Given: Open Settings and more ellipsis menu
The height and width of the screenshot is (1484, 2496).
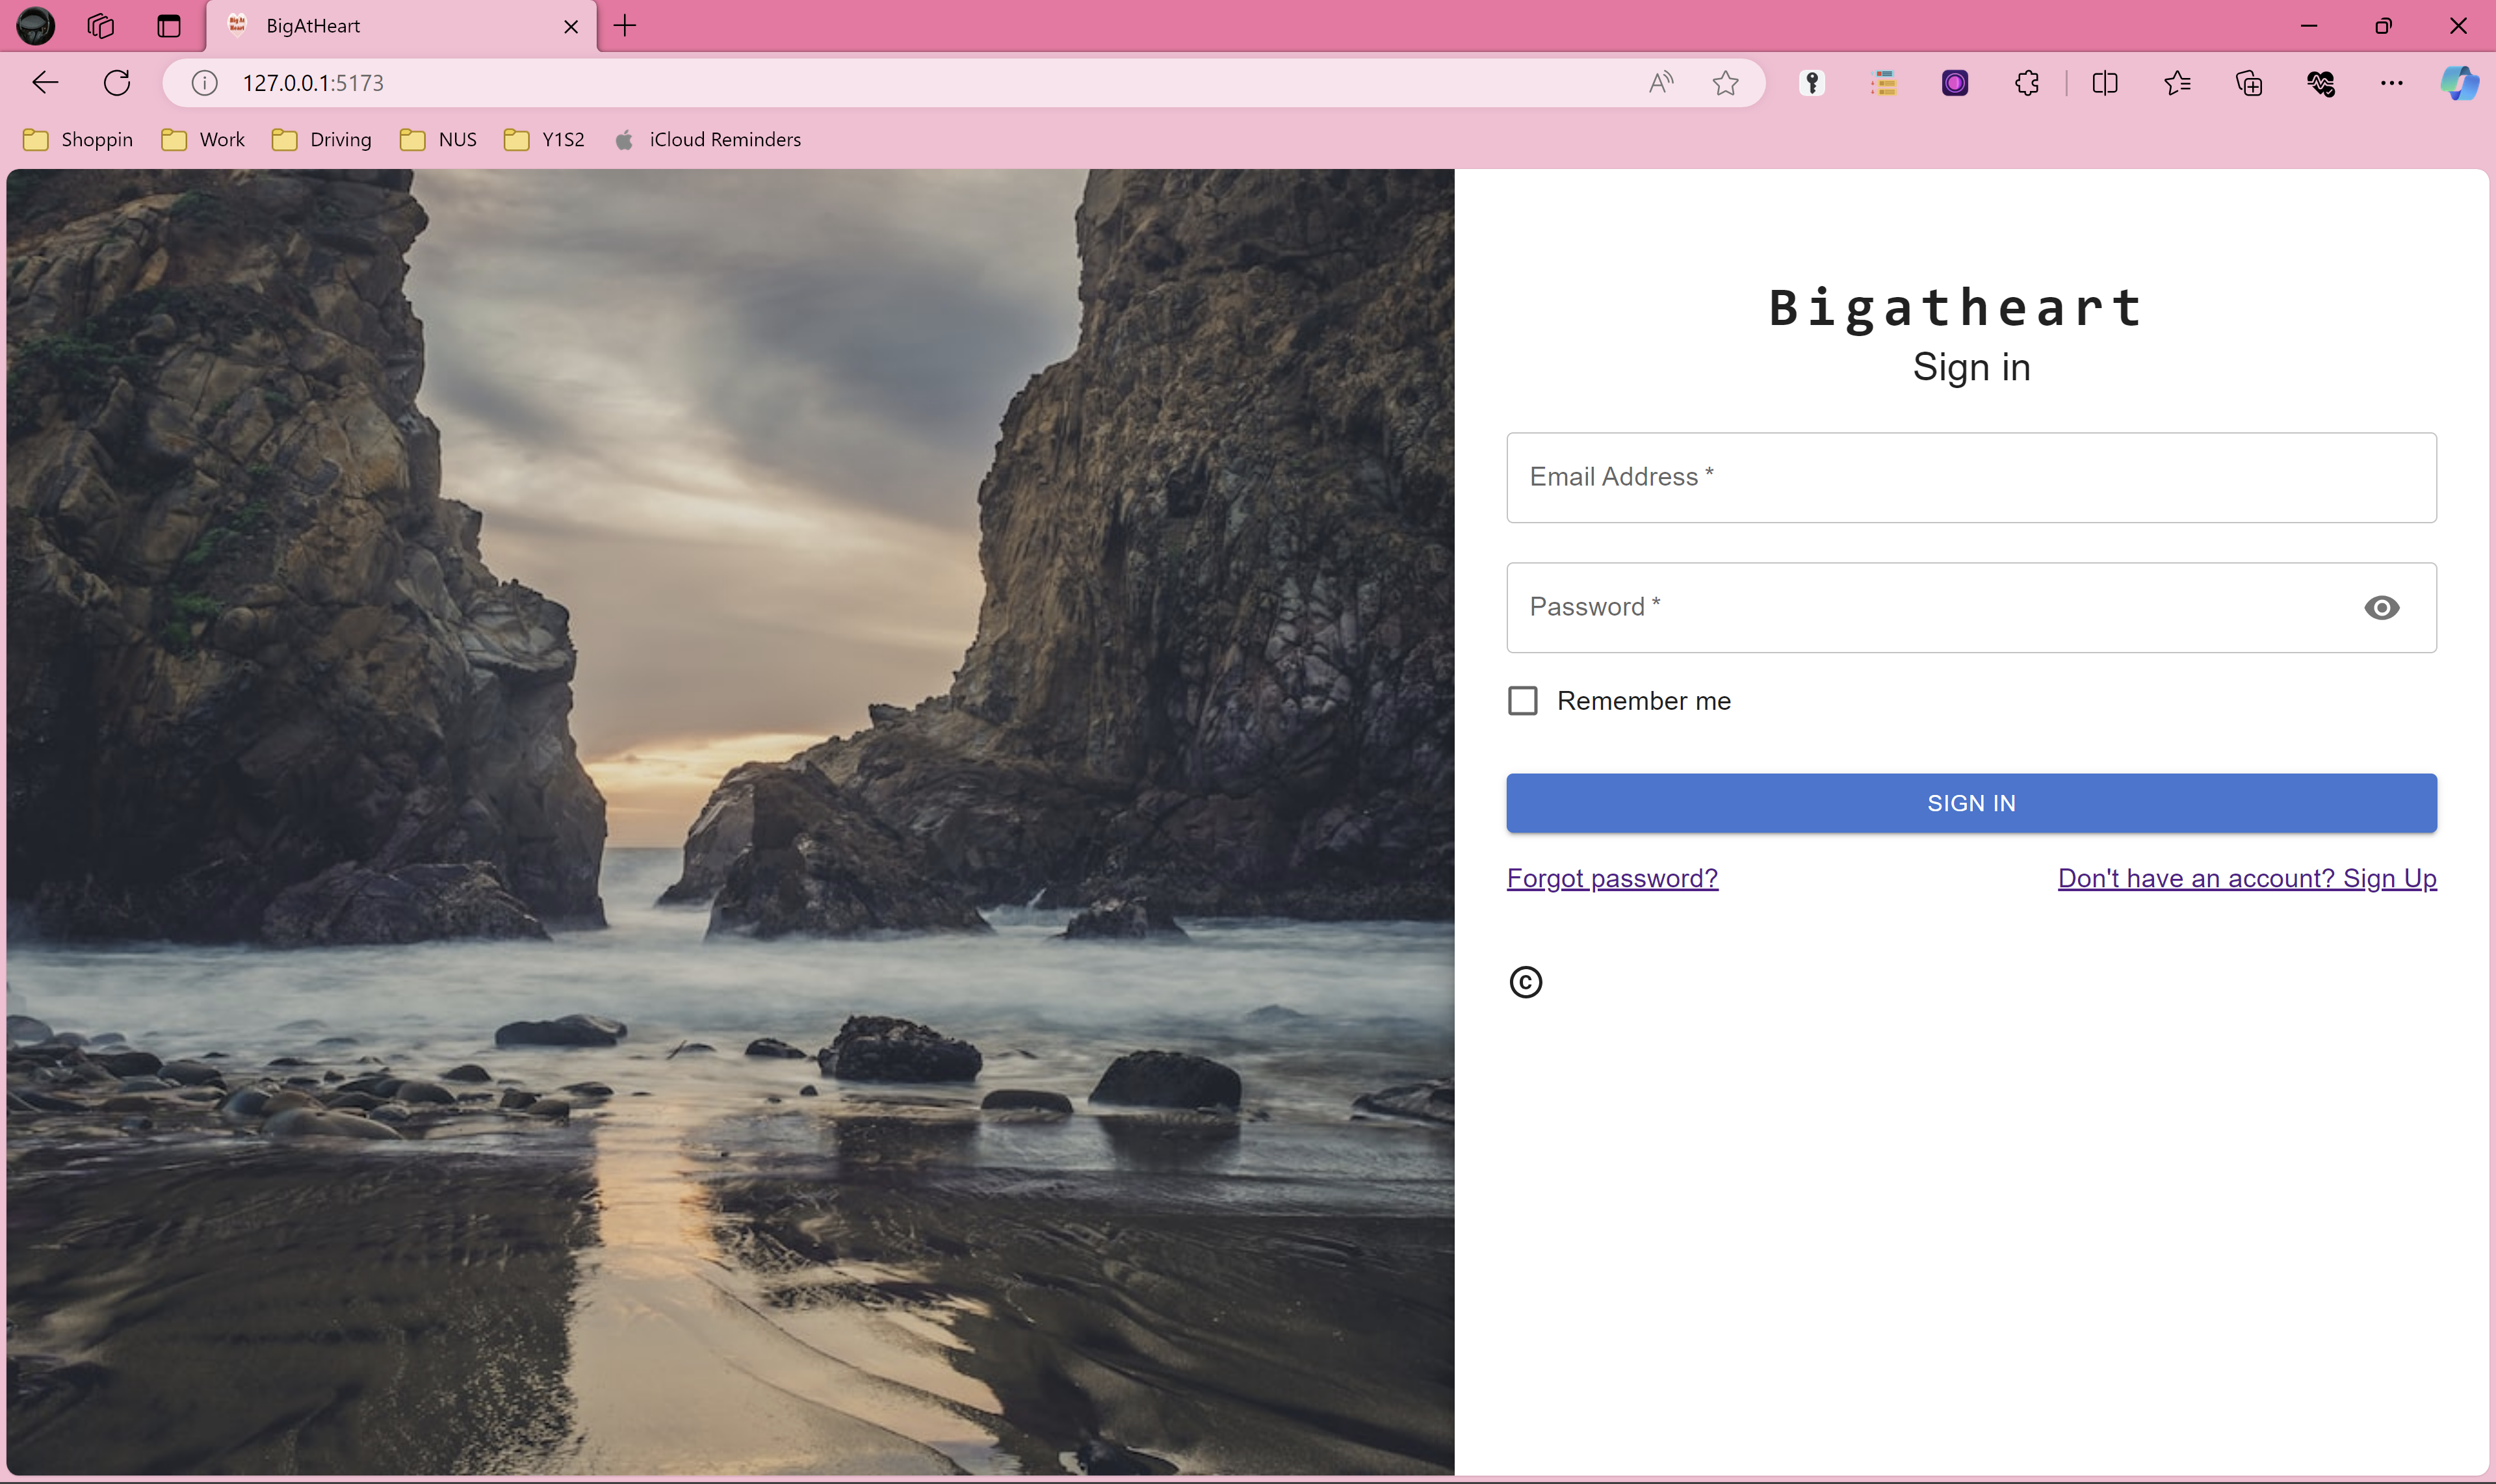Looking at the screenshot, I should click(x=2391, y=83).
